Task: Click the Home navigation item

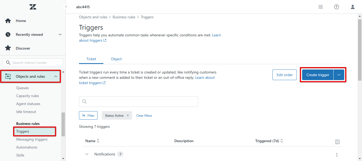Action: (33, 21)
